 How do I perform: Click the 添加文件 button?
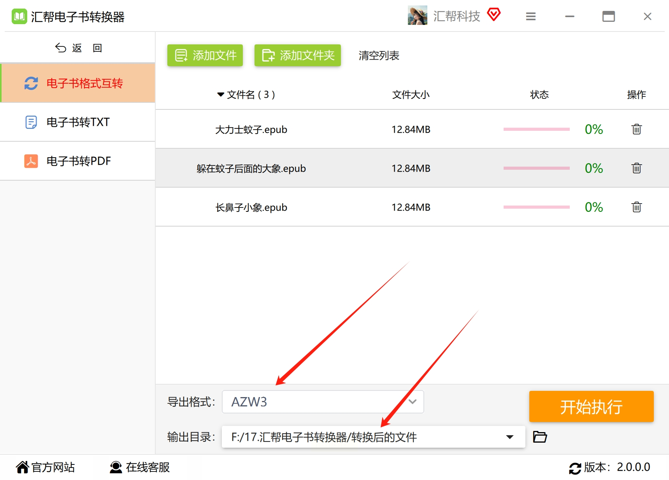[x=205, y=55]
